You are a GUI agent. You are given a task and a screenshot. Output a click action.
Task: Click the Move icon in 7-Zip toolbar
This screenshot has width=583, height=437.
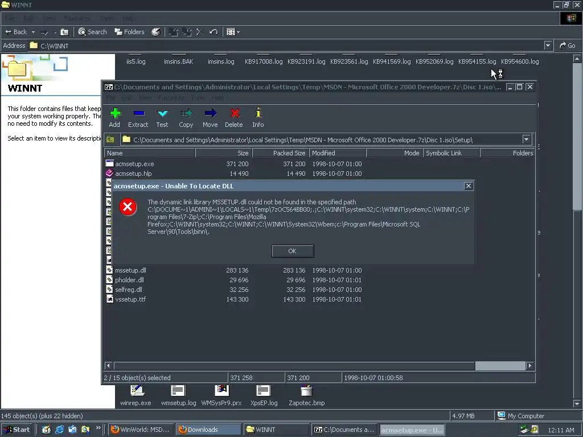point(210,113)
